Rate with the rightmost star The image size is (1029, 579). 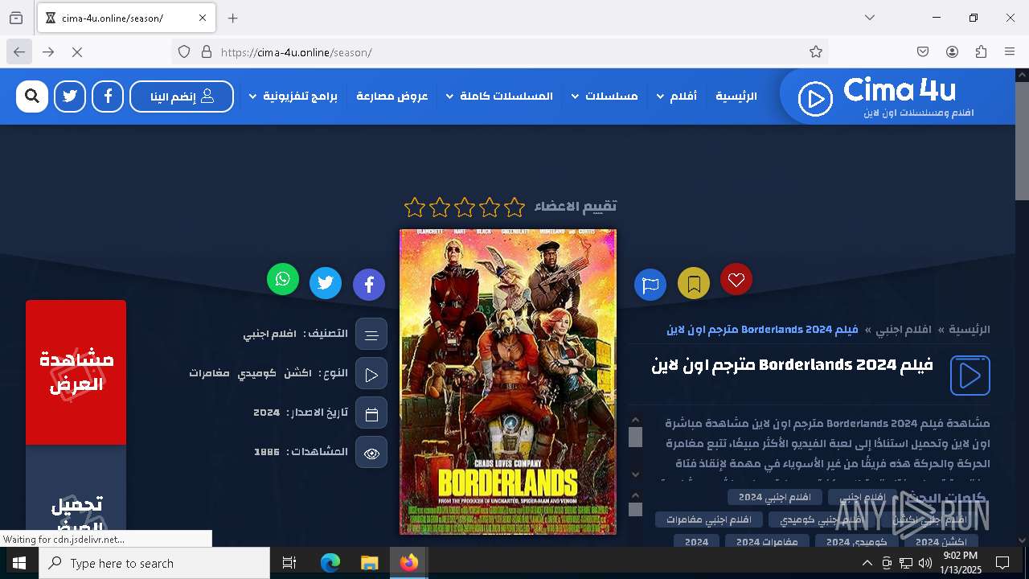[514, 207]
